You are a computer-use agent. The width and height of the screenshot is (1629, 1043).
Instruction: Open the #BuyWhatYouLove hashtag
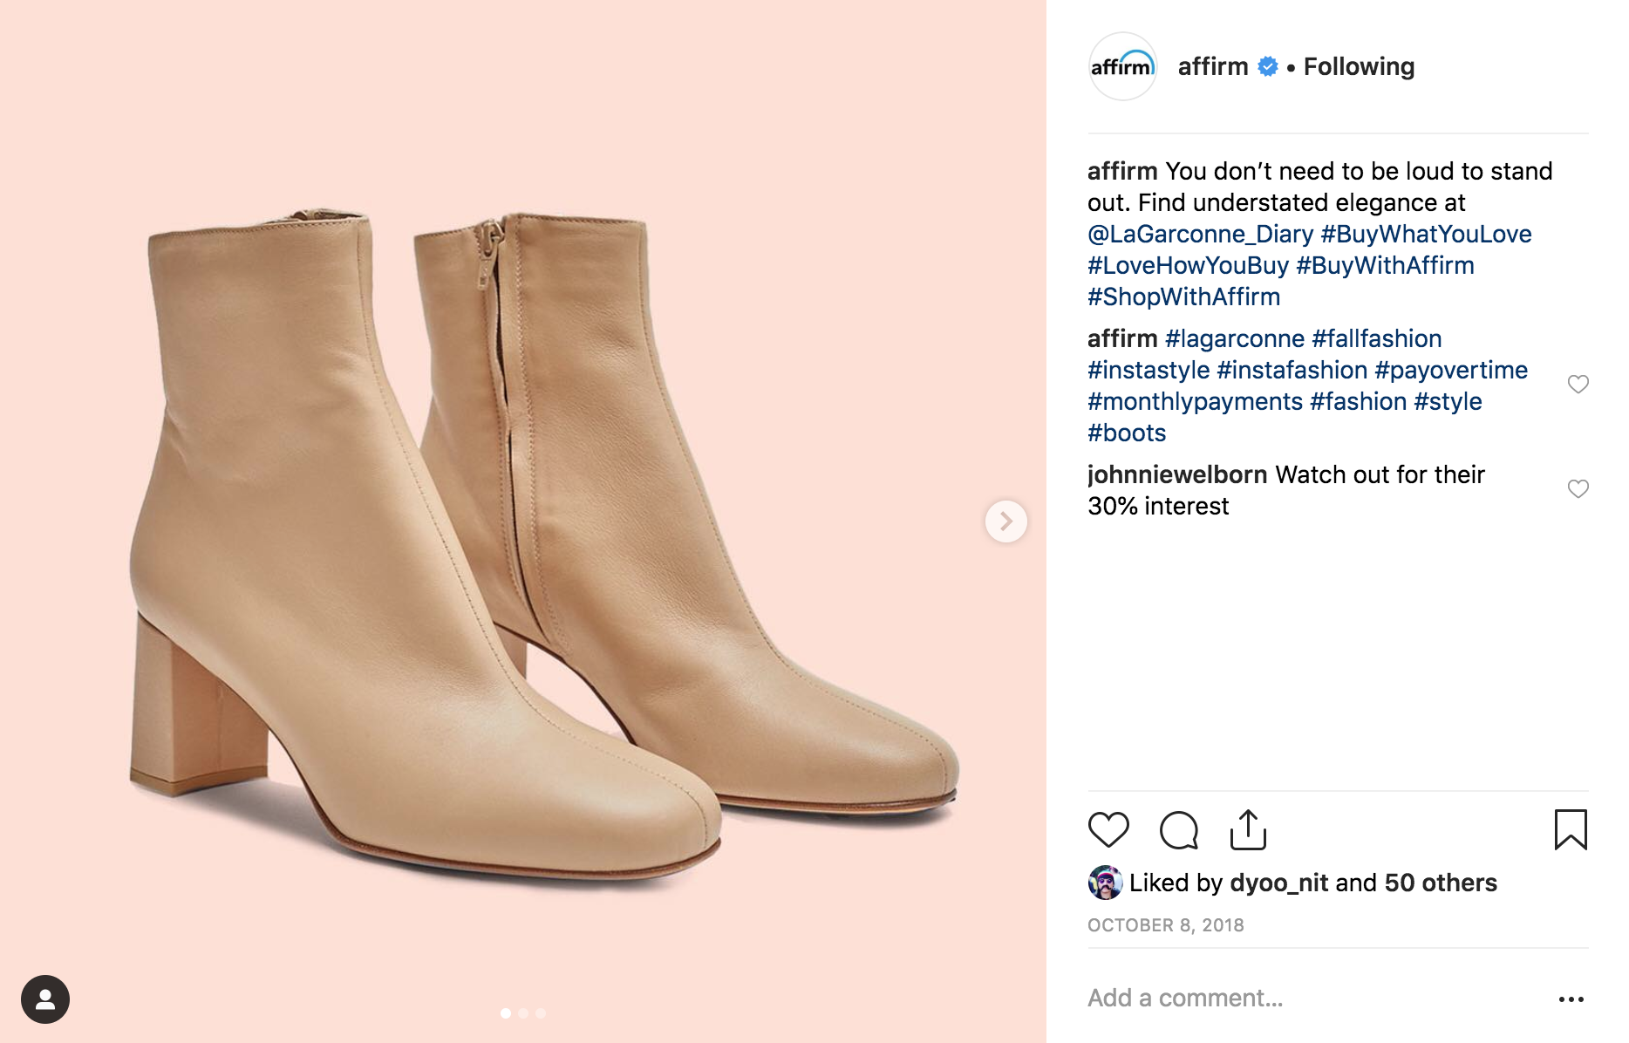[x=1426, y=235]
